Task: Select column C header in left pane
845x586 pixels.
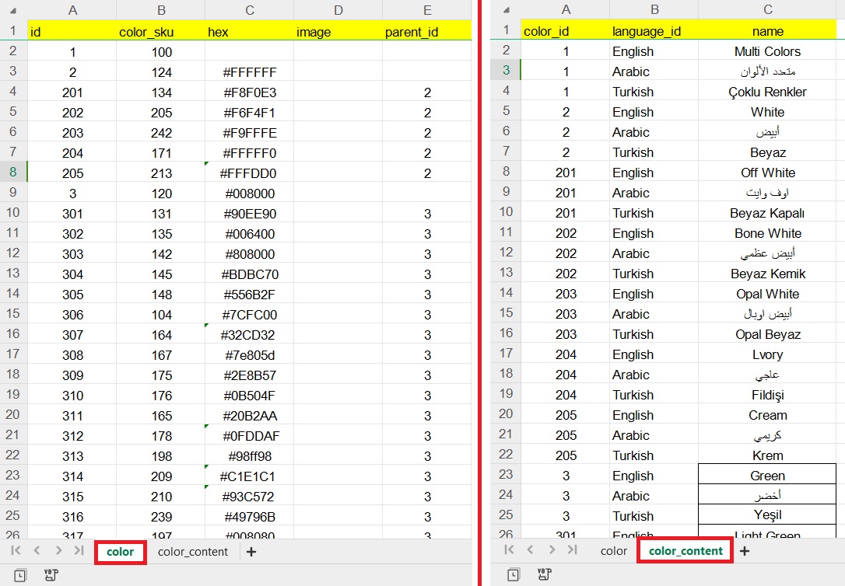Action: (249, 10)
